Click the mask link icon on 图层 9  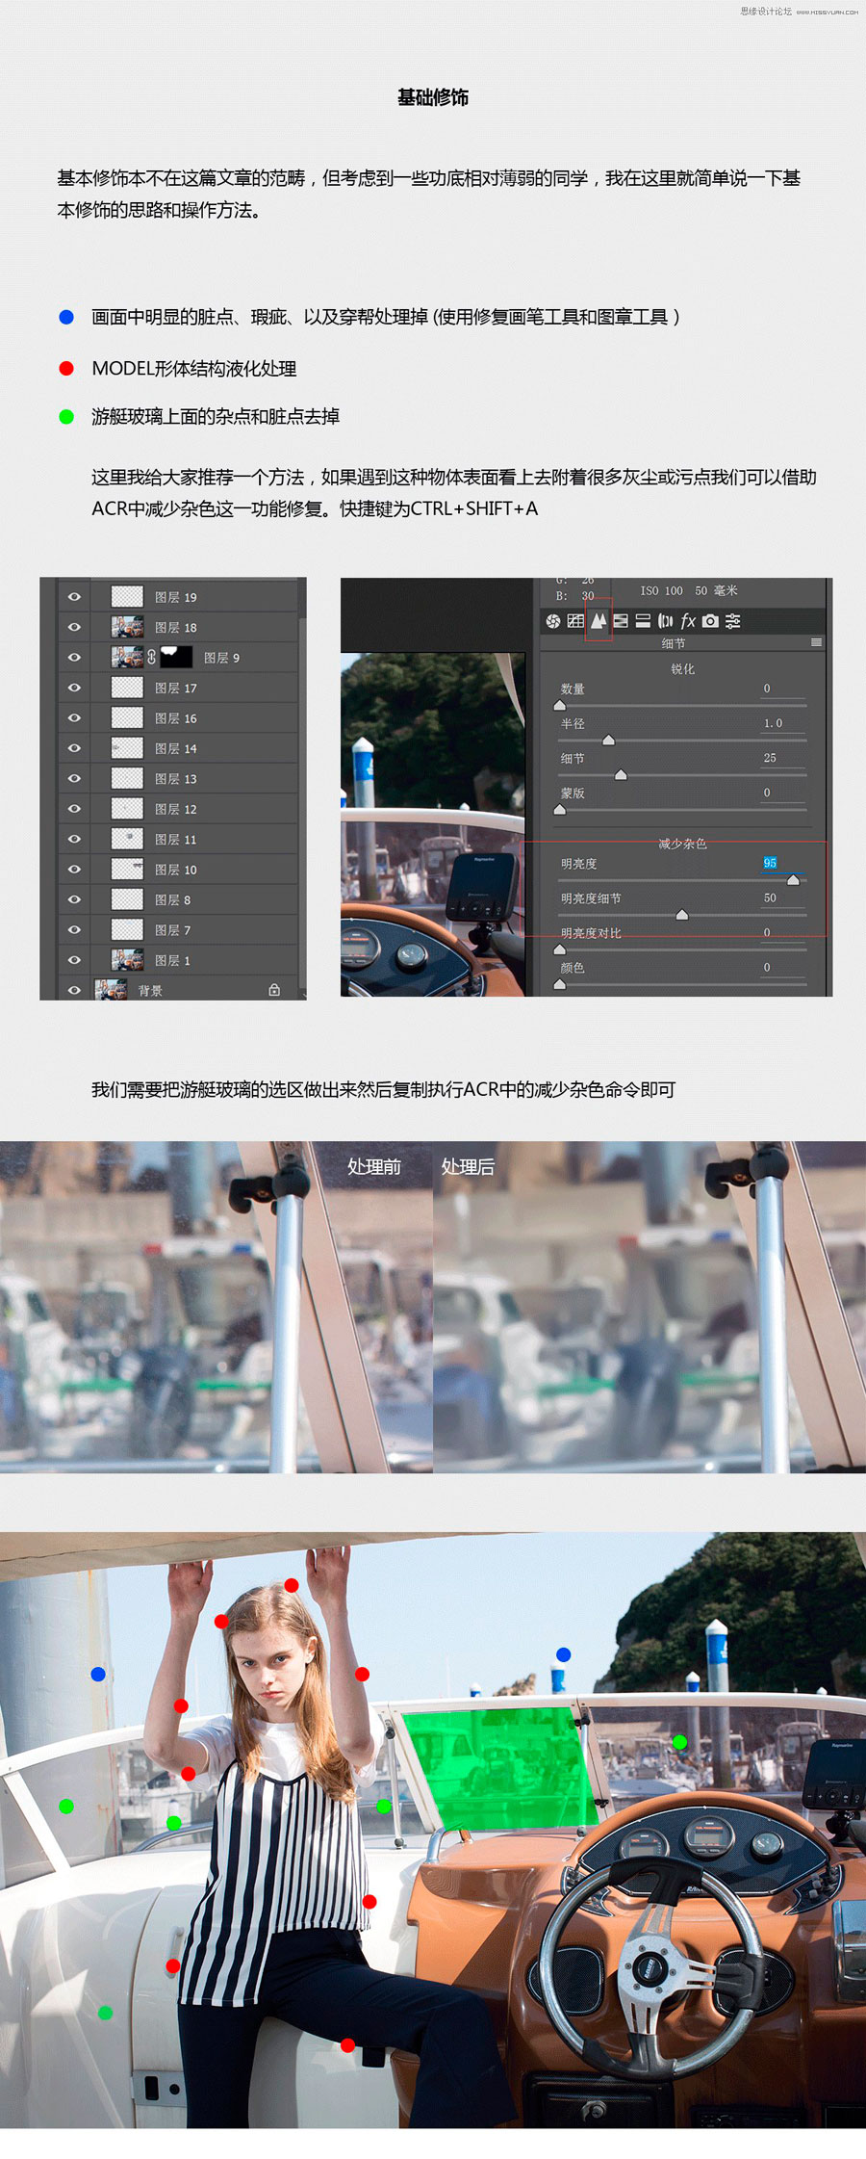(151, 657)
